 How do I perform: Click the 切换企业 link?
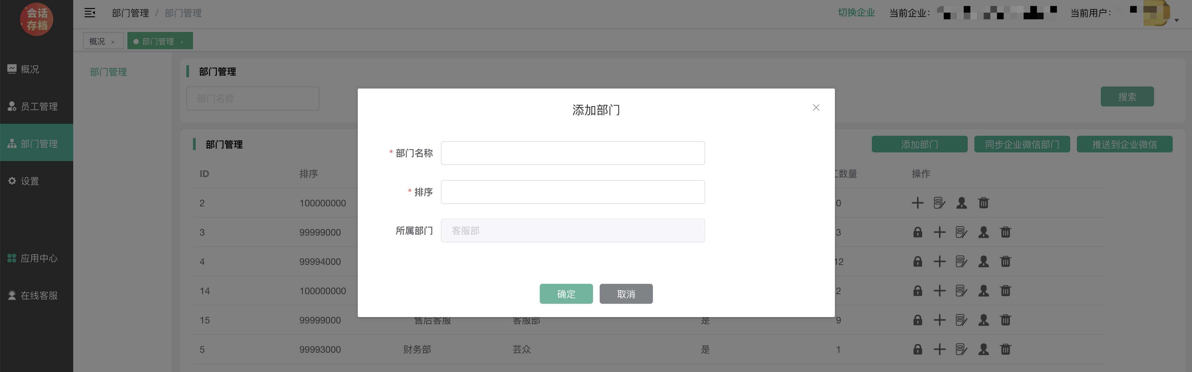pos(856,13)
